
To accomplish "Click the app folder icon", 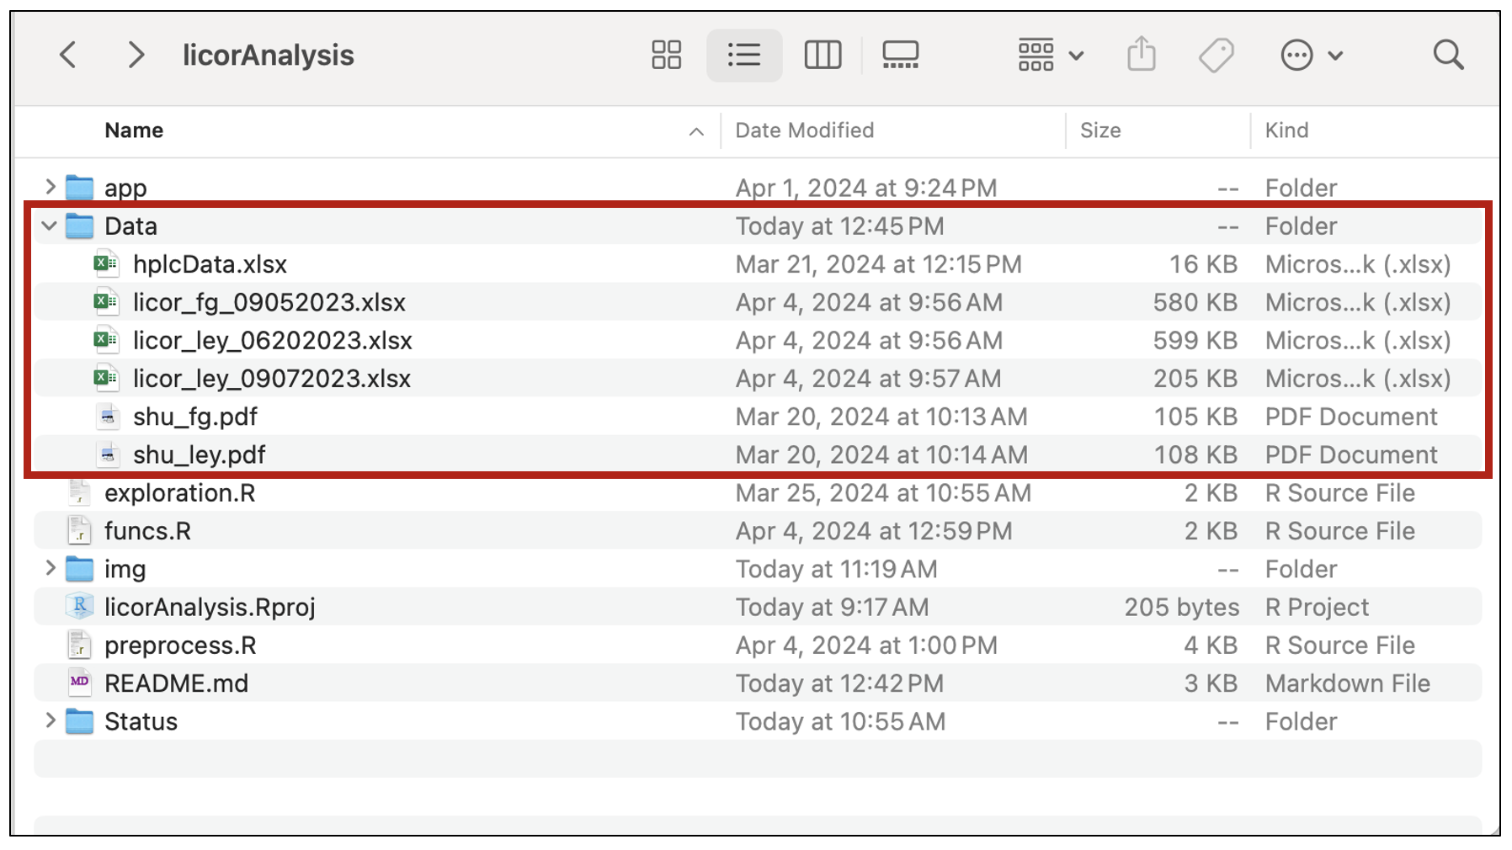I will (x=79, y=187).
